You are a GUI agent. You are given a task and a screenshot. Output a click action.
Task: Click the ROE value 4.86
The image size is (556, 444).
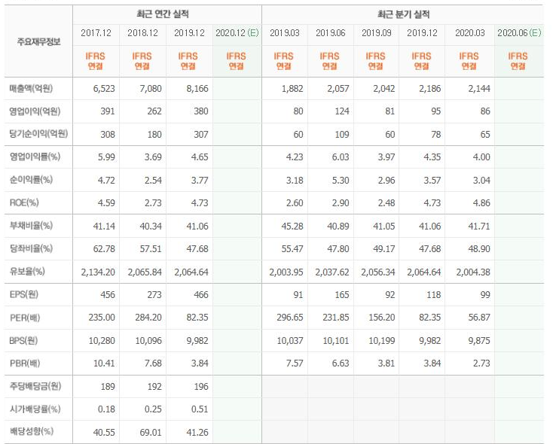pos(481,203)
